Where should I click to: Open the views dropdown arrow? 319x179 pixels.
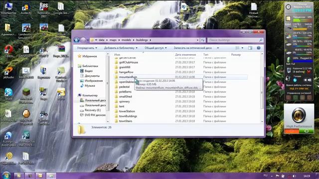click(x=242, y=48)
